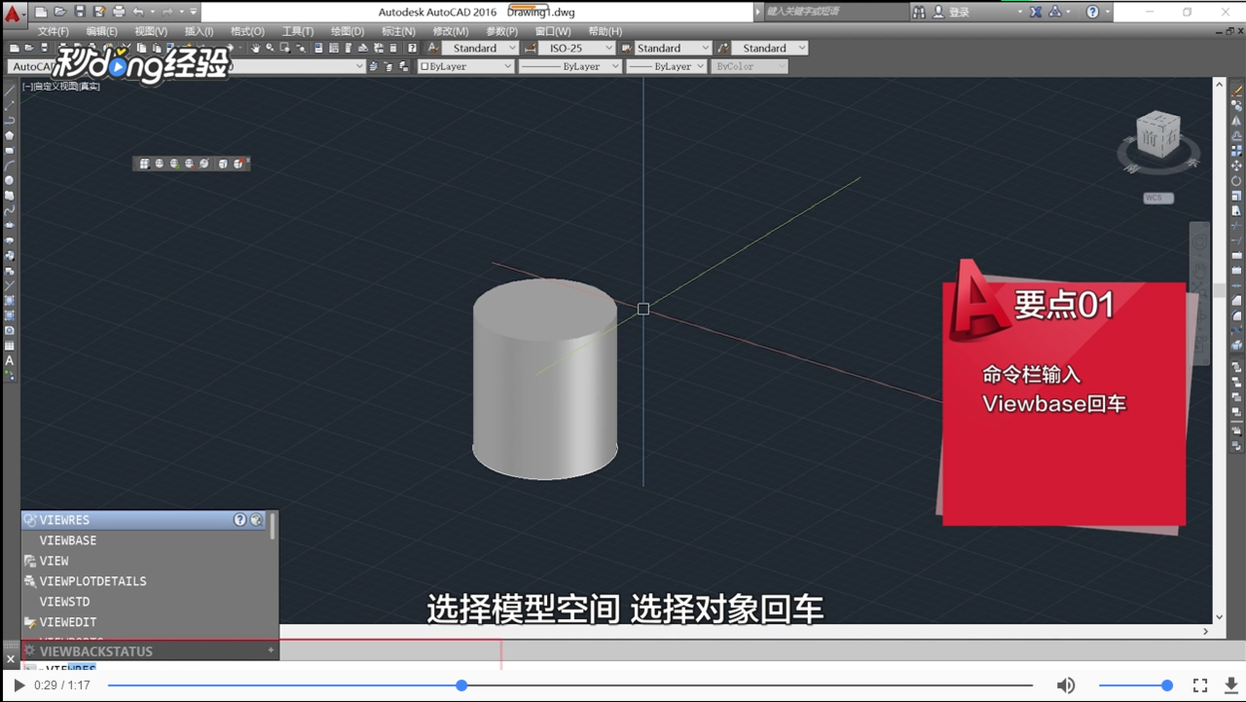Open the multileader style Standard dropdown
Screen dimensions: 1246x702
[770, 48]
